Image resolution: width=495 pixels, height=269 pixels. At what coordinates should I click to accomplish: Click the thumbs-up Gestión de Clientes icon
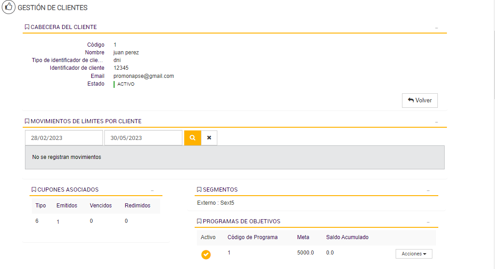tap(9, 7)
